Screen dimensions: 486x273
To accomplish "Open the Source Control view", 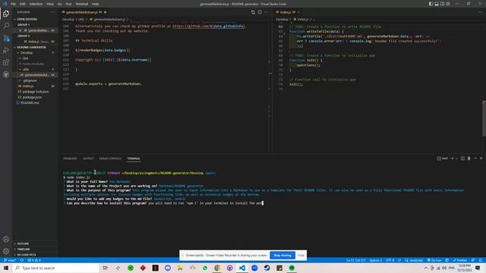I will [x=6, y=38].
